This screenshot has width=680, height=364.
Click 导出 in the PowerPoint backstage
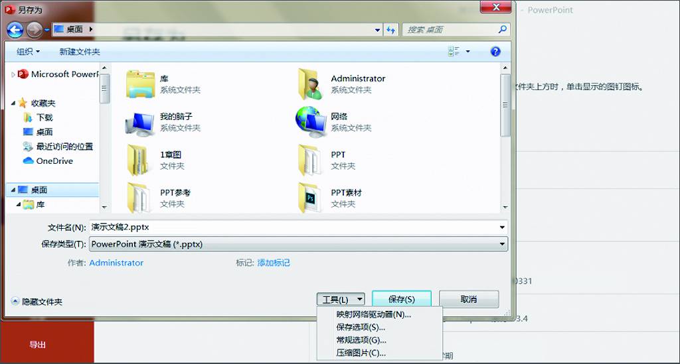coord(37,345)
